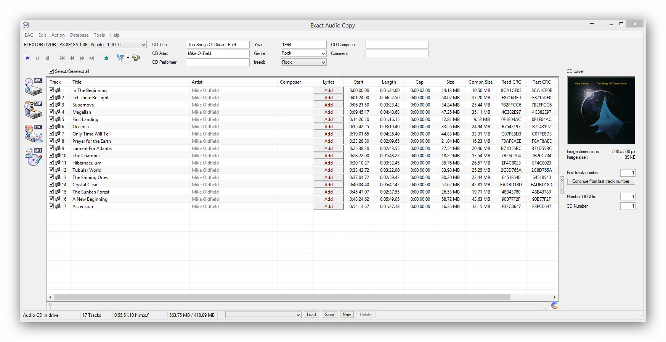This screenshot has width=666, height=342.
Task: Click the horizontal scrollbar of track list
Action: 282,297
